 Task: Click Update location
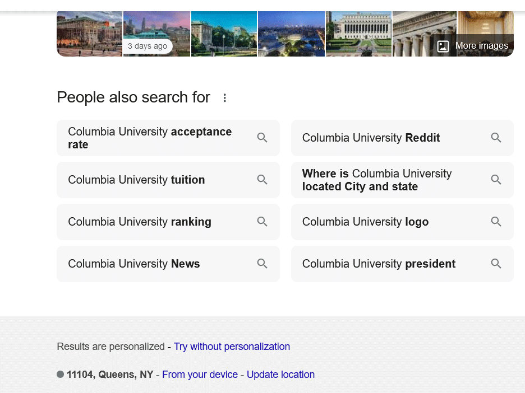[280, 374]
